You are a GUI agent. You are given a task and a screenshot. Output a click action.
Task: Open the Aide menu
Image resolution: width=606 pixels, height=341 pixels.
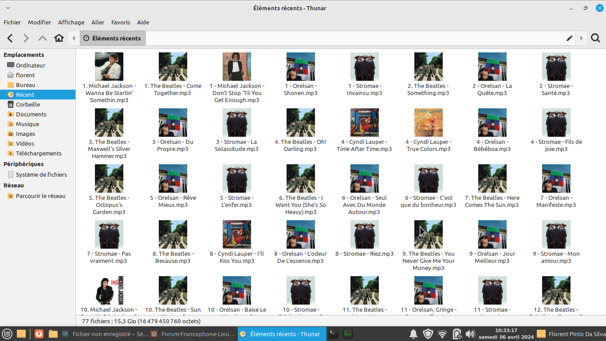point(143,22)
